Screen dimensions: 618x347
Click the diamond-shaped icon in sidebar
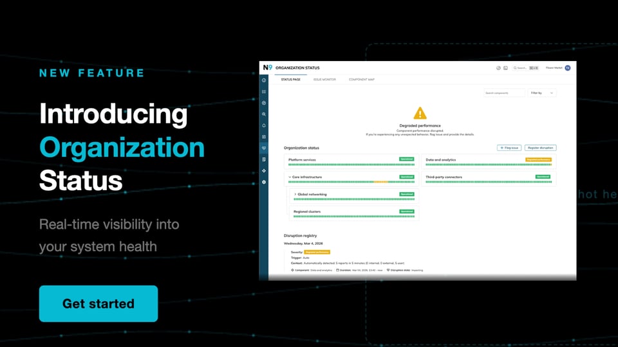point(264,171)
